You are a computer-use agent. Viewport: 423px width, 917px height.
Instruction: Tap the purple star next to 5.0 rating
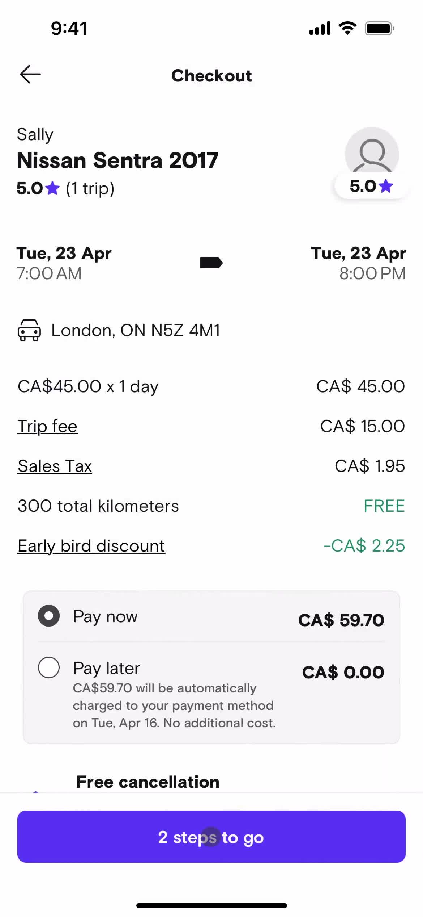click(x=53, y=188)
